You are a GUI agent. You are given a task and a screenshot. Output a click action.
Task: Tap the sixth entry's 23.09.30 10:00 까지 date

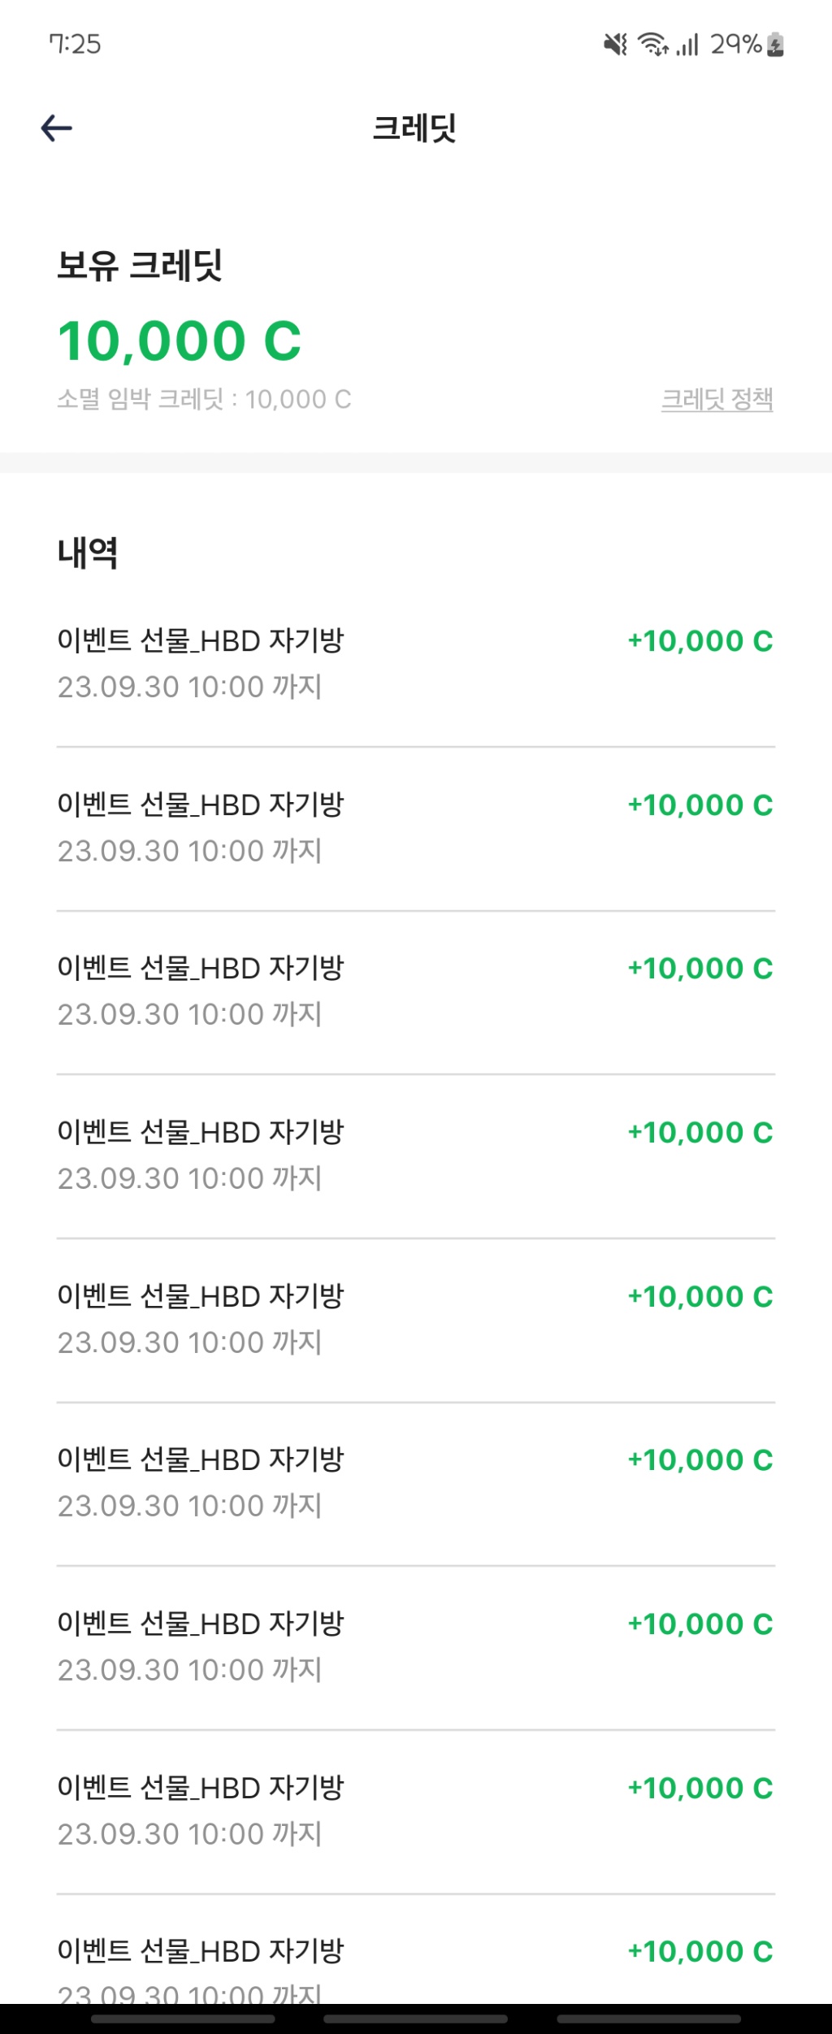(x=189, y=1506)
